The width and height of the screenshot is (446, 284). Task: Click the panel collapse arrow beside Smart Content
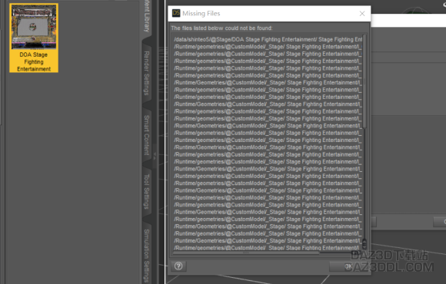coord(155,155)
